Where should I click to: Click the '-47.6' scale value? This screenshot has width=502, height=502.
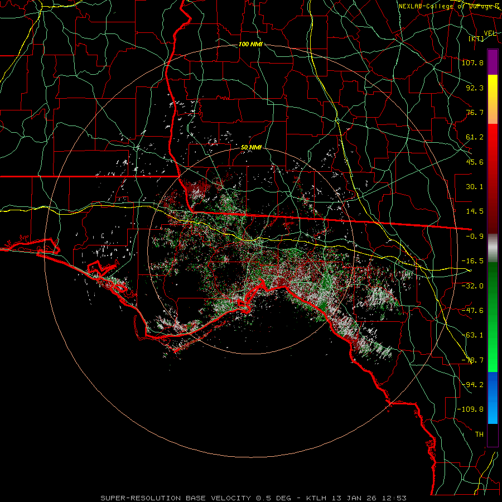[472, 311]
